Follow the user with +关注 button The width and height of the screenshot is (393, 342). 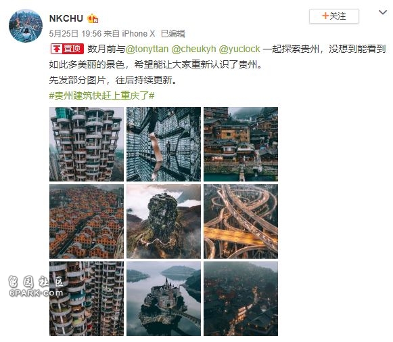coord(334,16)
